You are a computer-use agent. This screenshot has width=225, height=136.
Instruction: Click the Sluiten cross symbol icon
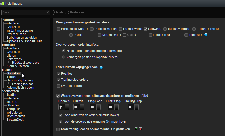76,107
